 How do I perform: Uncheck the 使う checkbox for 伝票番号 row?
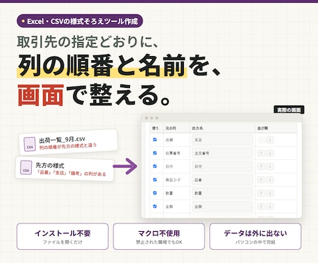click(155, 153)
